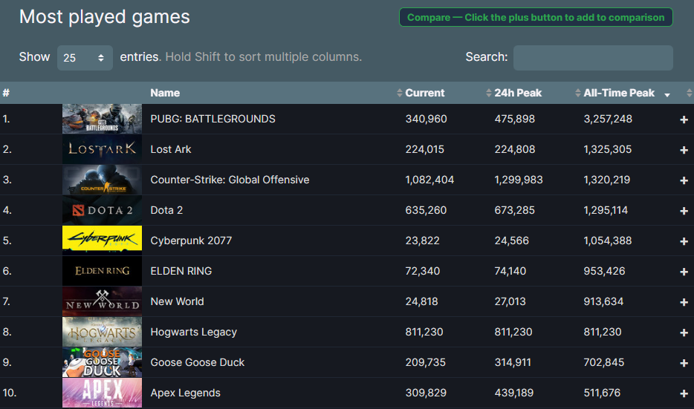Sort table by Current players column
This screenshot has height=409, width=694.
click(424, 93)
